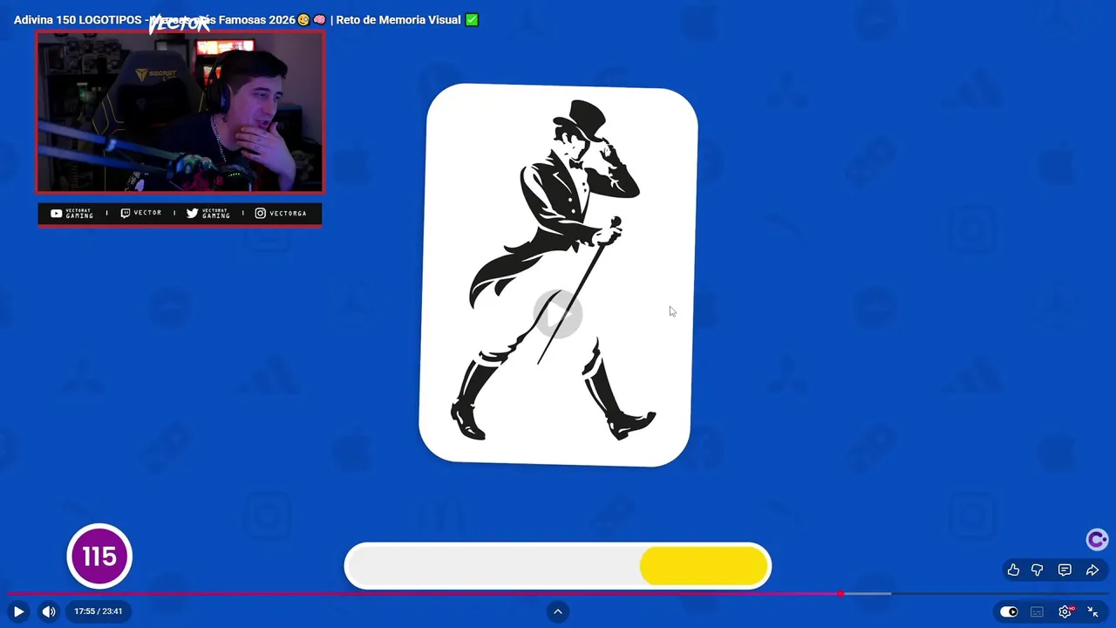The height and width of the screenshot is (628, 1116).
Task: Open the settings gear menu
Action: point(1065,611)
